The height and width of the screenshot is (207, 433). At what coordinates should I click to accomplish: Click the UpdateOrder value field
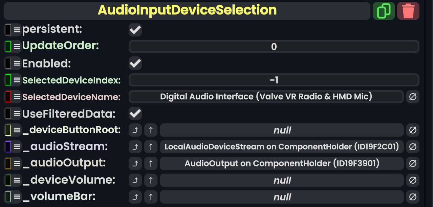[274, 47]
